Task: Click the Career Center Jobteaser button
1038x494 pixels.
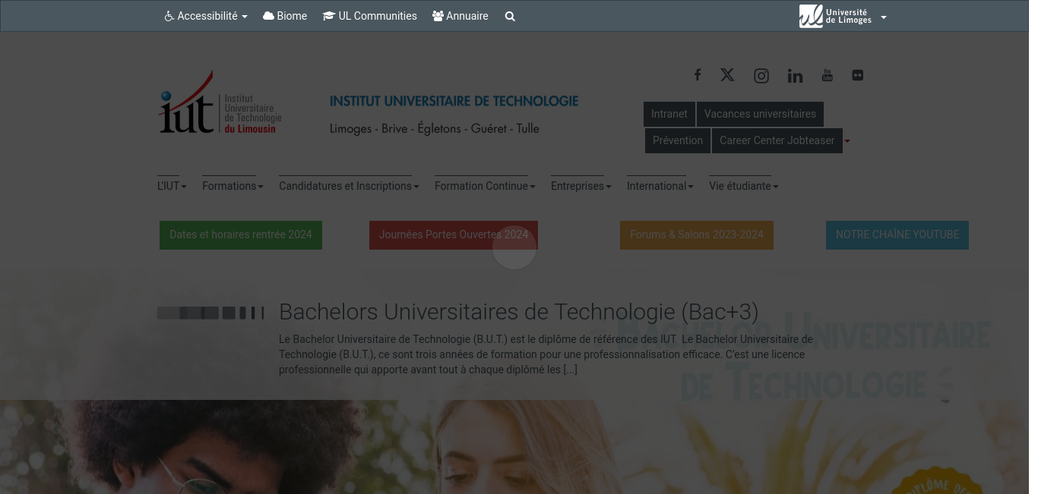Action: click(x=777, y=140)
